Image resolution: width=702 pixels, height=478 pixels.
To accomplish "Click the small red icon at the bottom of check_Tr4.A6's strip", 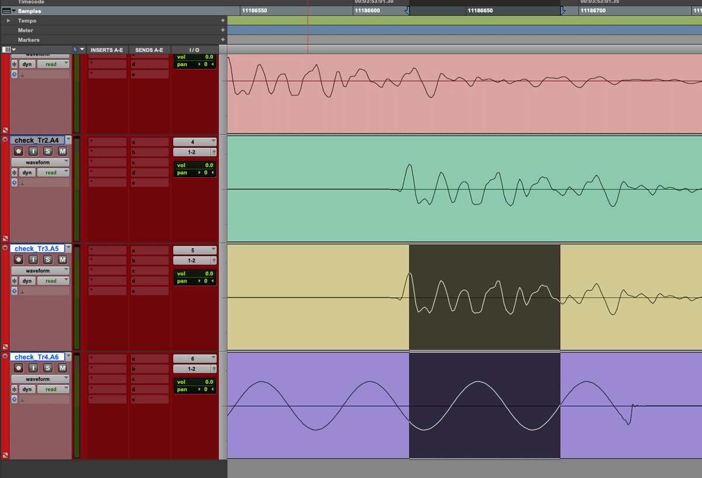I will coord(5,455).
